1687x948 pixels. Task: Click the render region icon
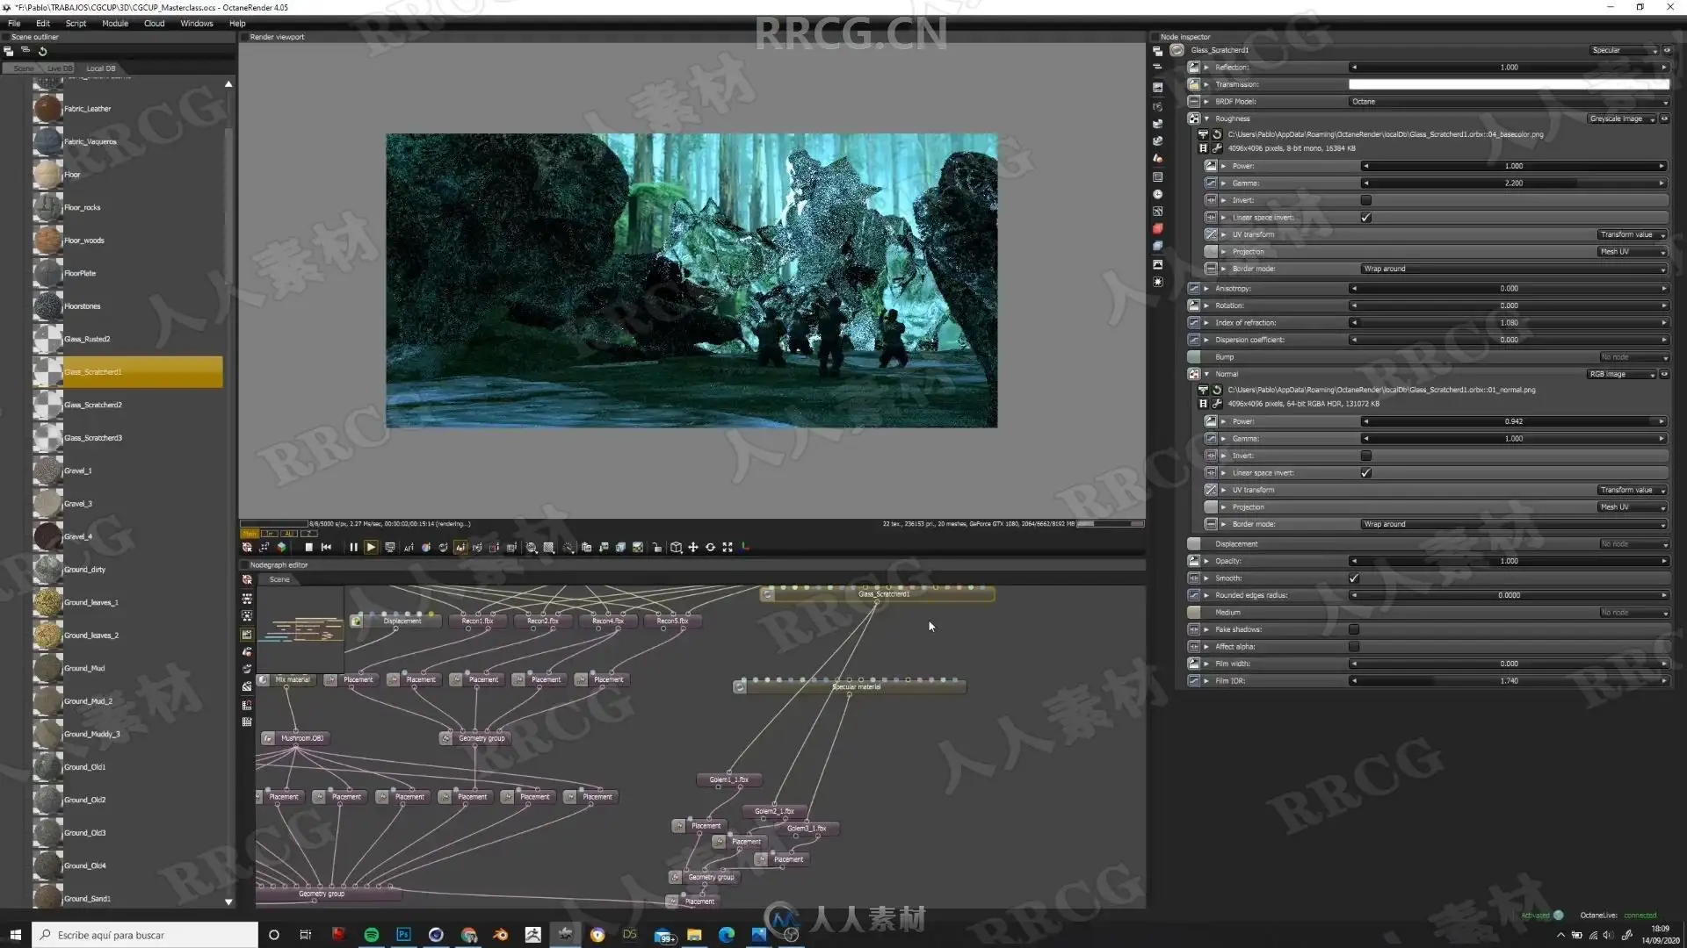click(x=549, y=547)
